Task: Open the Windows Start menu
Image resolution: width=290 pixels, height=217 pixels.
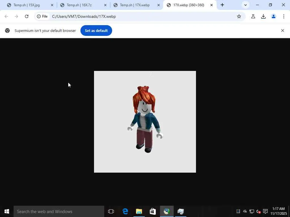Action: (7, 211)
